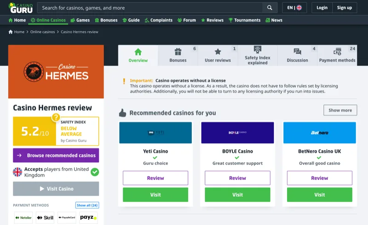Open the Bonuses menu item
The height and width of the screenshot is (225, 368).
(106, 20)
